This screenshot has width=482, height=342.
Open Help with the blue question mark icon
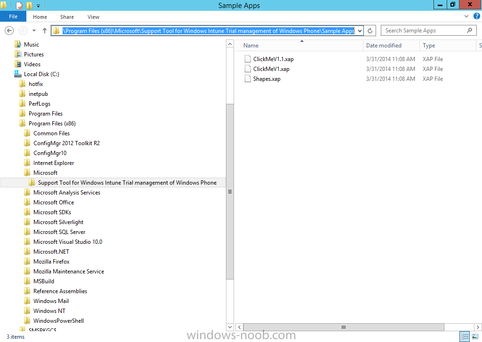pos(476,16)
